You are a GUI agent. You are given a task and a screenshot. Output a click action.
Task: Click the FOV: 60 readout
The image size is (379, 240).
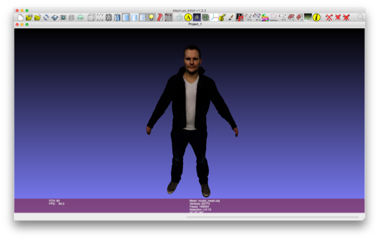[54, 200]
